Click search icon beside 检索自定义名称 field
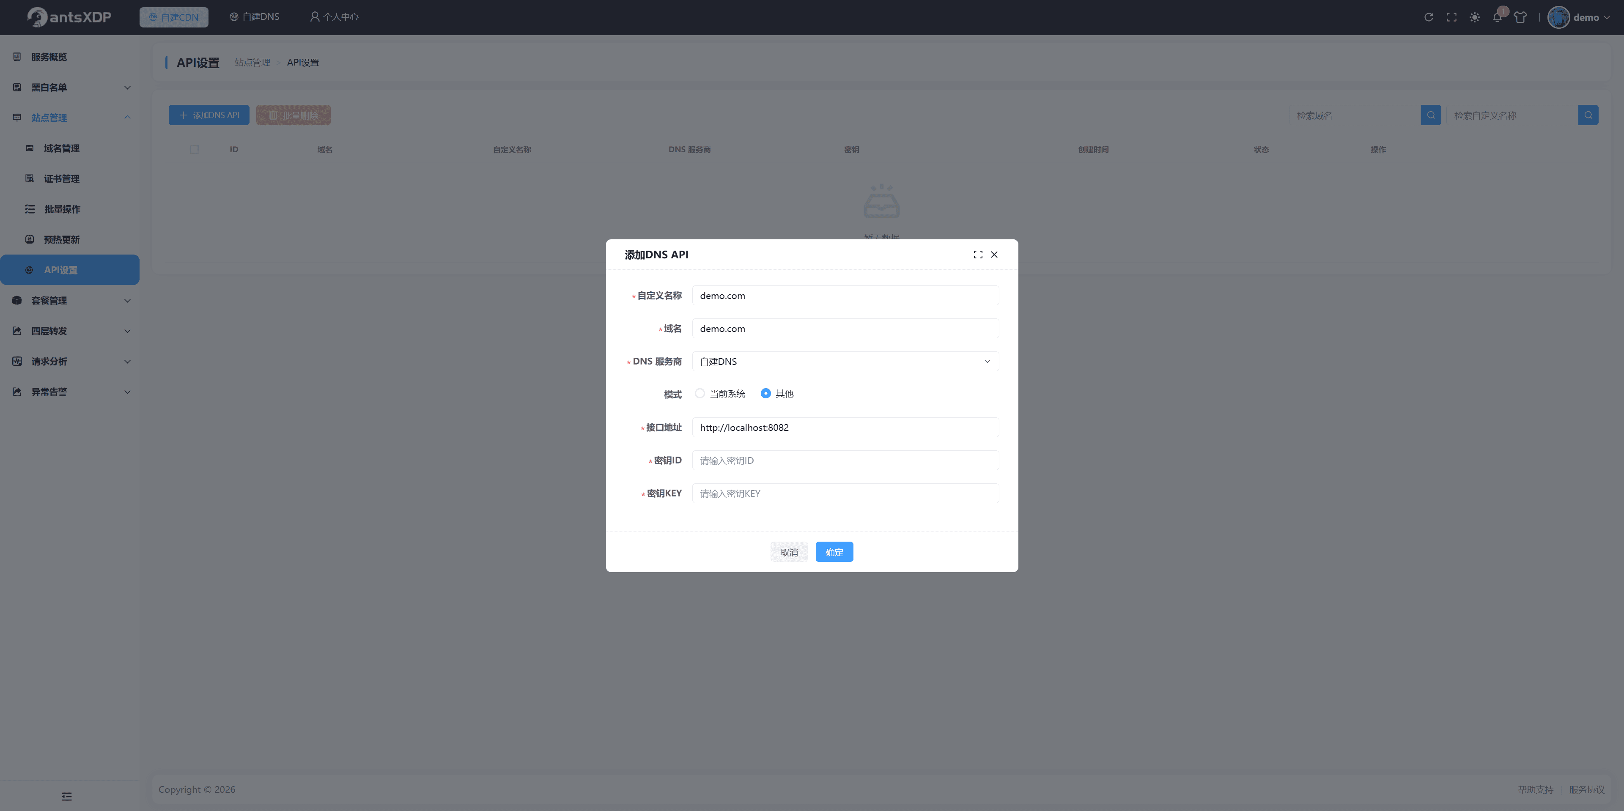The image size is (1624, 811). pos(1588,115)
